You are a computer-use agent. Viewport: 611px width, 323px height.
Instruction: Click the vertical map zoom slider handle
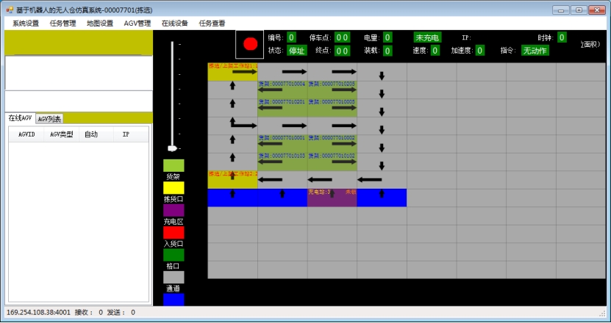click(x=173, y=148)
